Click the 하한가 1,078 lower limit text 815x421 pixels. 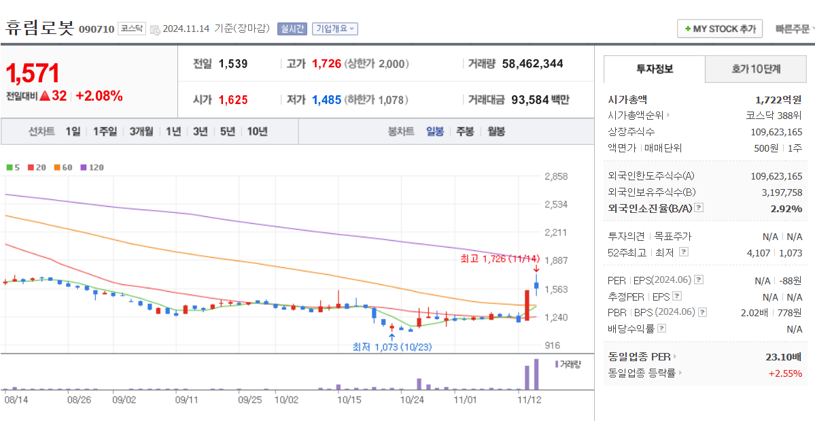377,99
